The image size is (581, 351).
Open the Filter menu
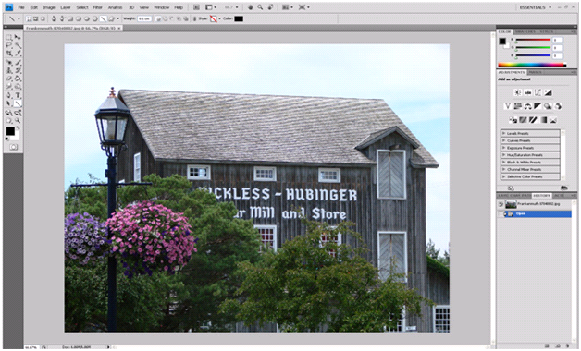(x=98, y=7)
